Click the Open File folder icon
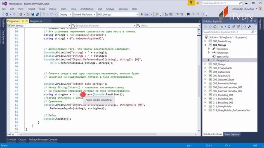Image resolution: width=264 pixels, height=148 pixels. tap(28, 14)
